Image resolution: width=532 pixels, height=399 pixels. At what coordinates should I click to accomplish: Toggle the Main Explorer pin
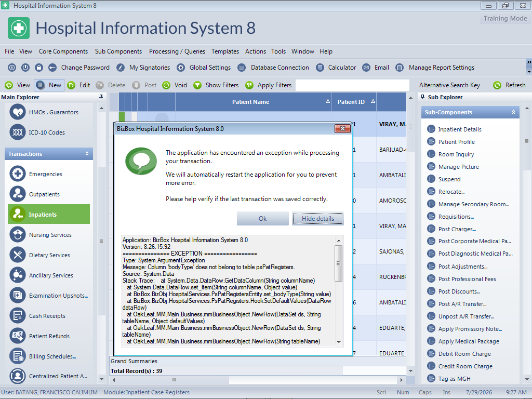[x=101, y=97]
